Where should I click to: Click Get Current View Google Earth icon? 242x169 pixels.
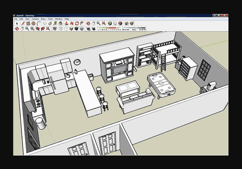coord(110,23)
